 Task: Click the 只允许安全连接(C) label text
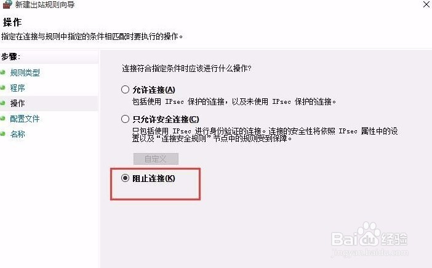(x=166, y=119)
